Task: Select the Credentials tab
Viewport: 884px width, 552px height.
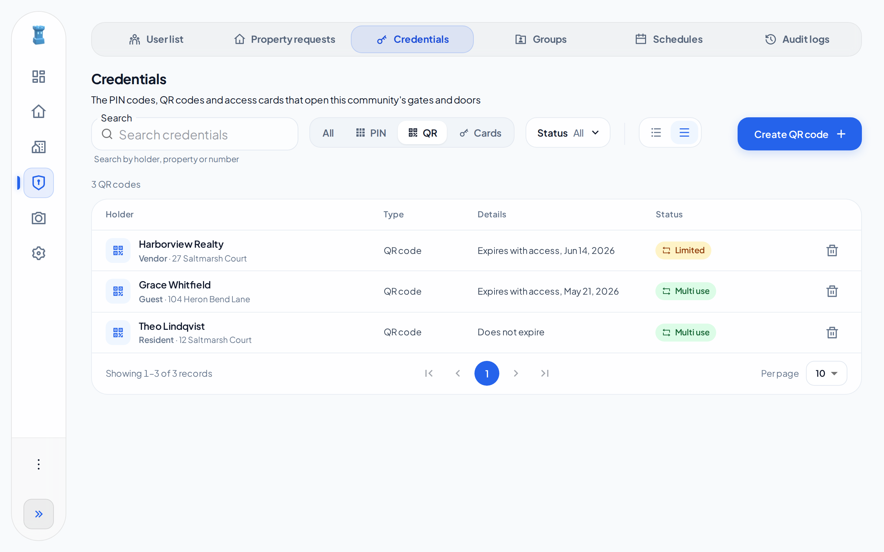Action: (x=412, y=39)
